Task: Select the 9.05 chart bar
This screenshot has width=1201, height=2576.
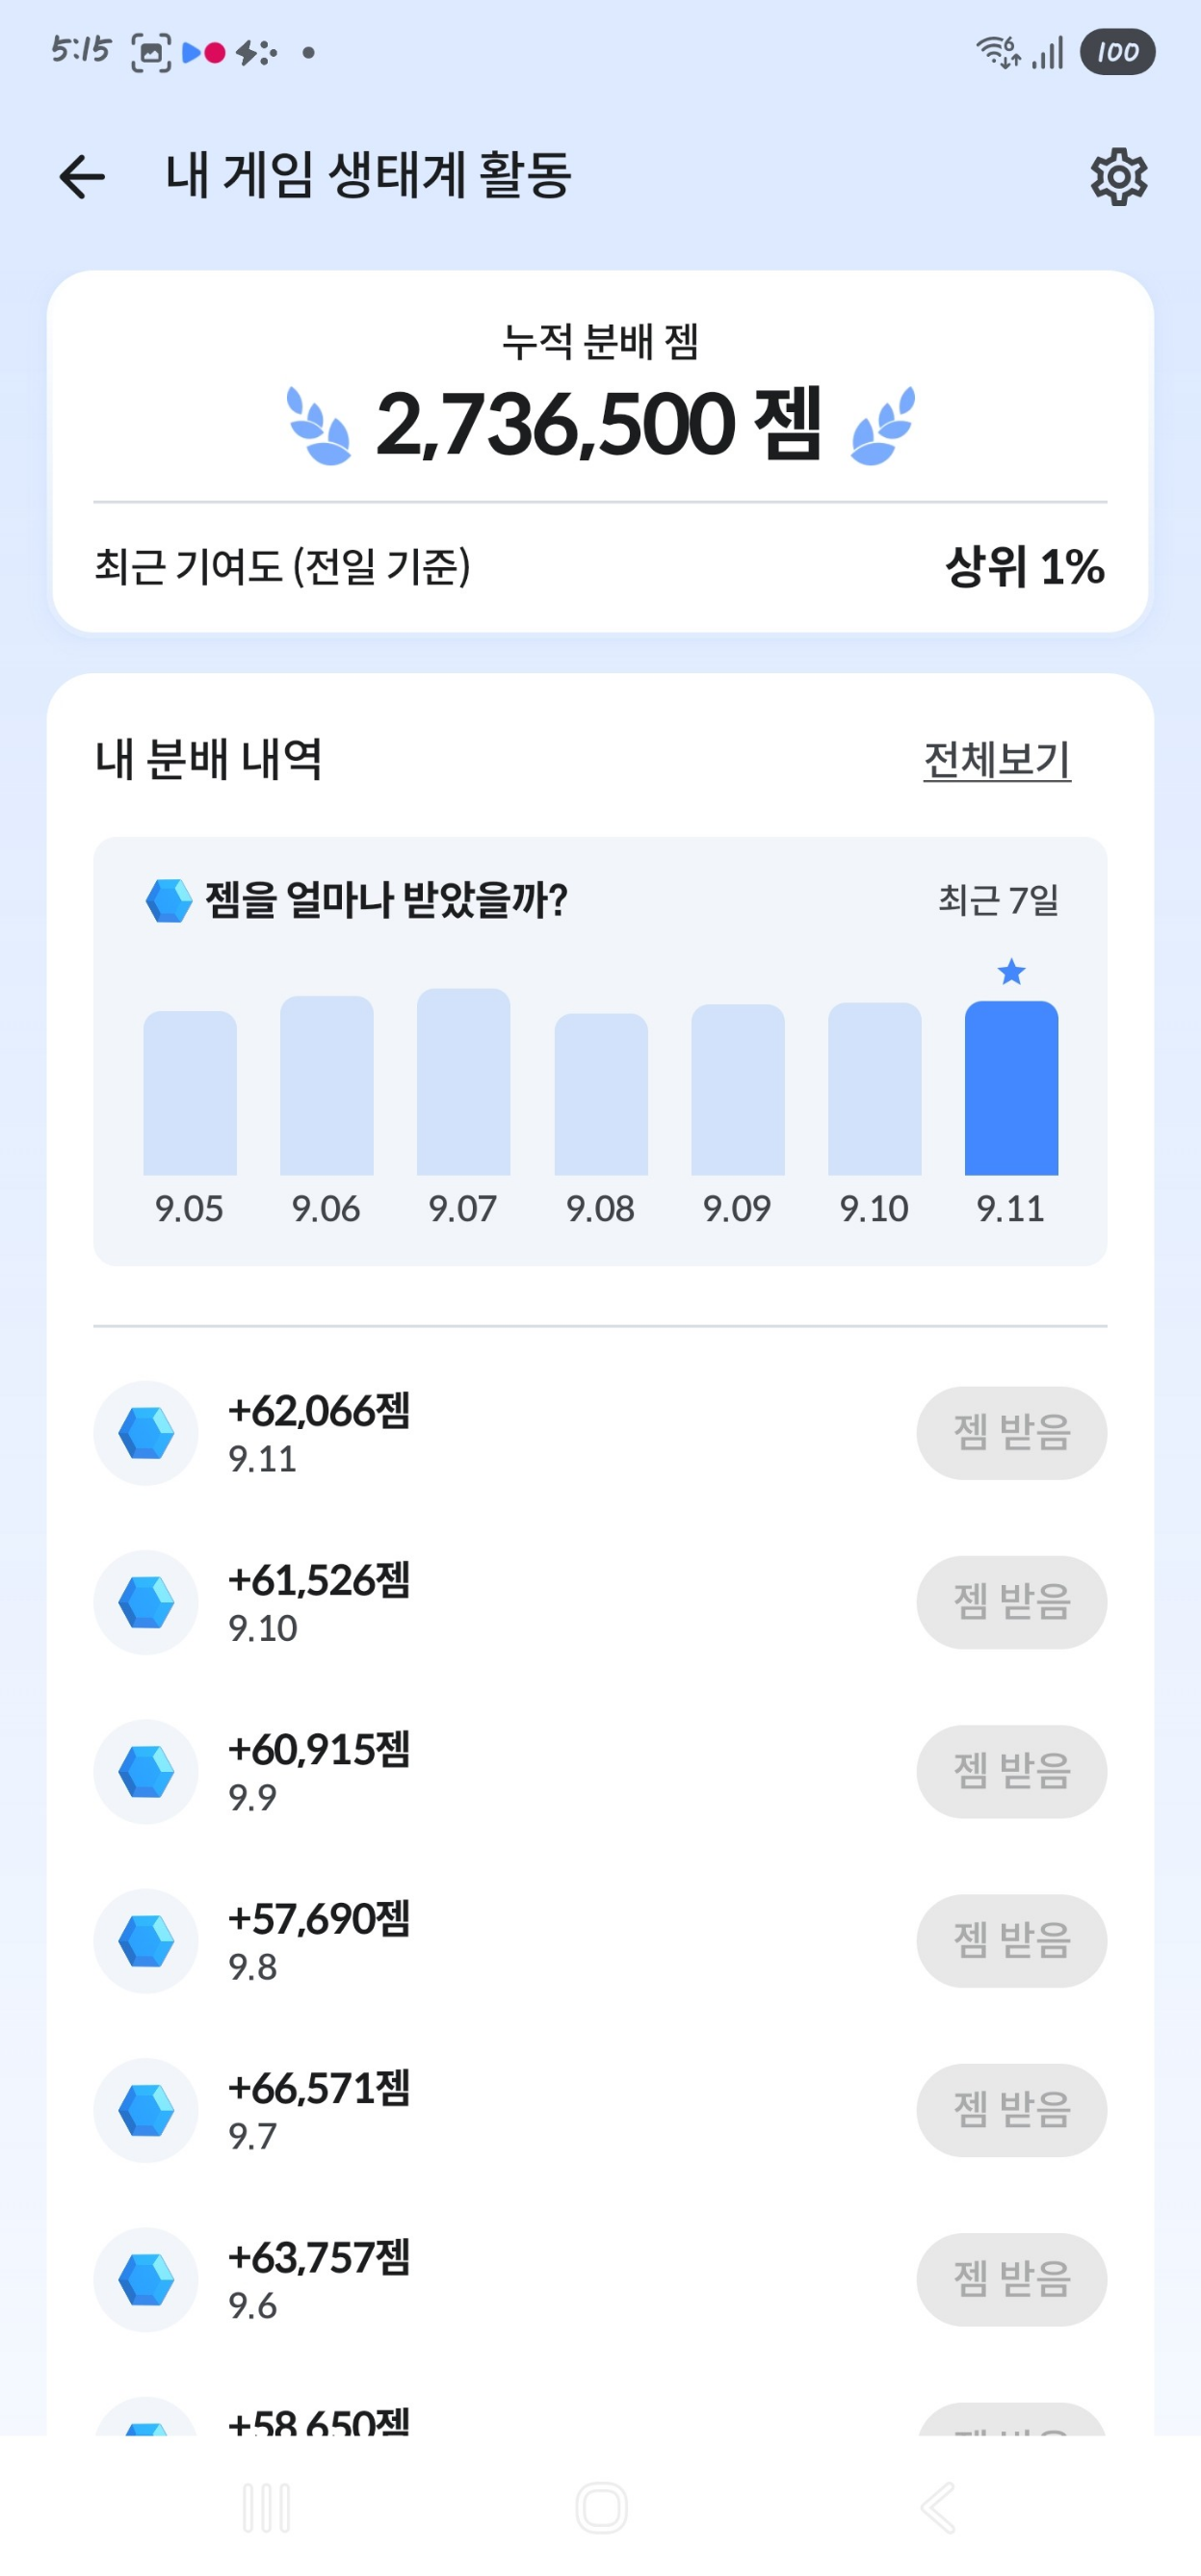Action: click(x=190, y=1093)
